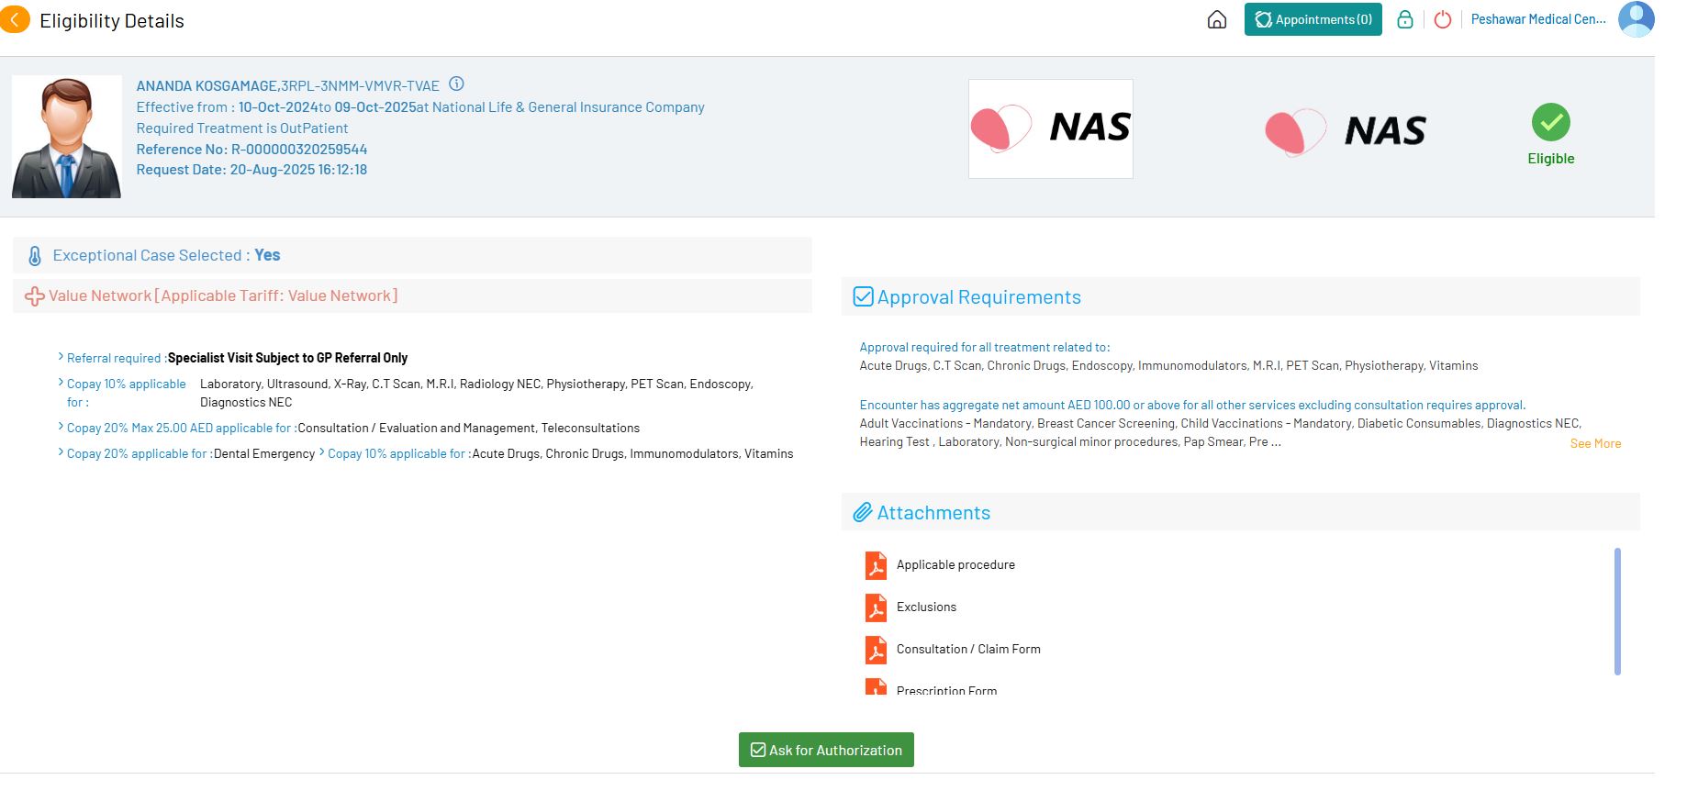Click the patient photo thumbnail
This screenshot has height=791, width=1687.
tap(66, 137)
